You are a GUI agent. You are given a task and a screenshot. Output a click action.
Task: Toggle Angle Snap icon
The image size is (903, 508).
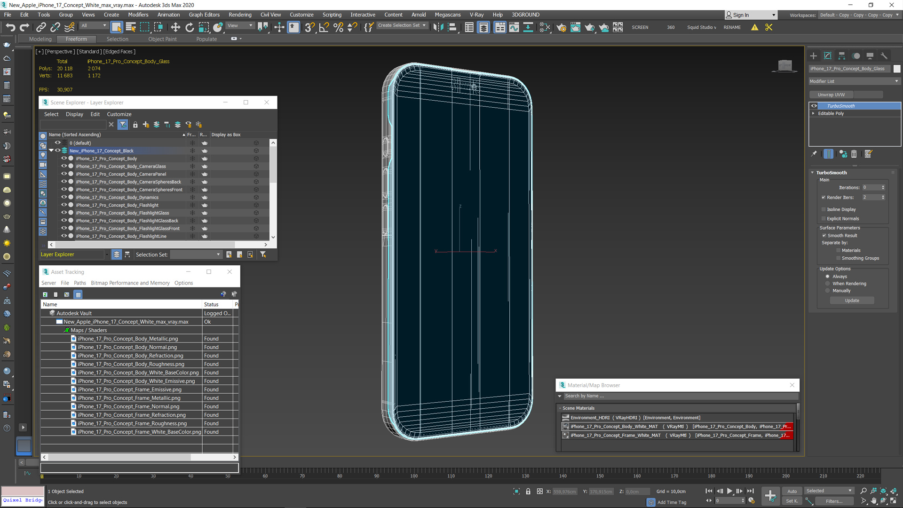click(324, 27)
